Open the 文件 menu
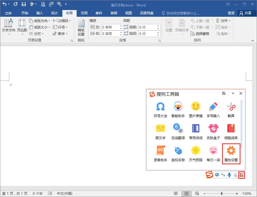The width and height of the screenshot is (257, 197). pyautogui.click(x=9, y=13)
